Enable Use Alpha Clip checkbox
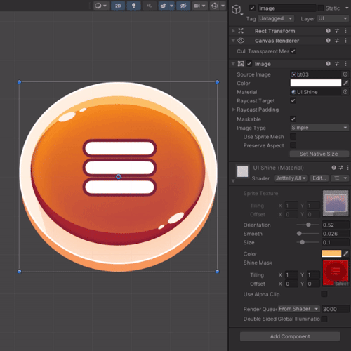This screenshot has height=351, width=351. [324, 294]
